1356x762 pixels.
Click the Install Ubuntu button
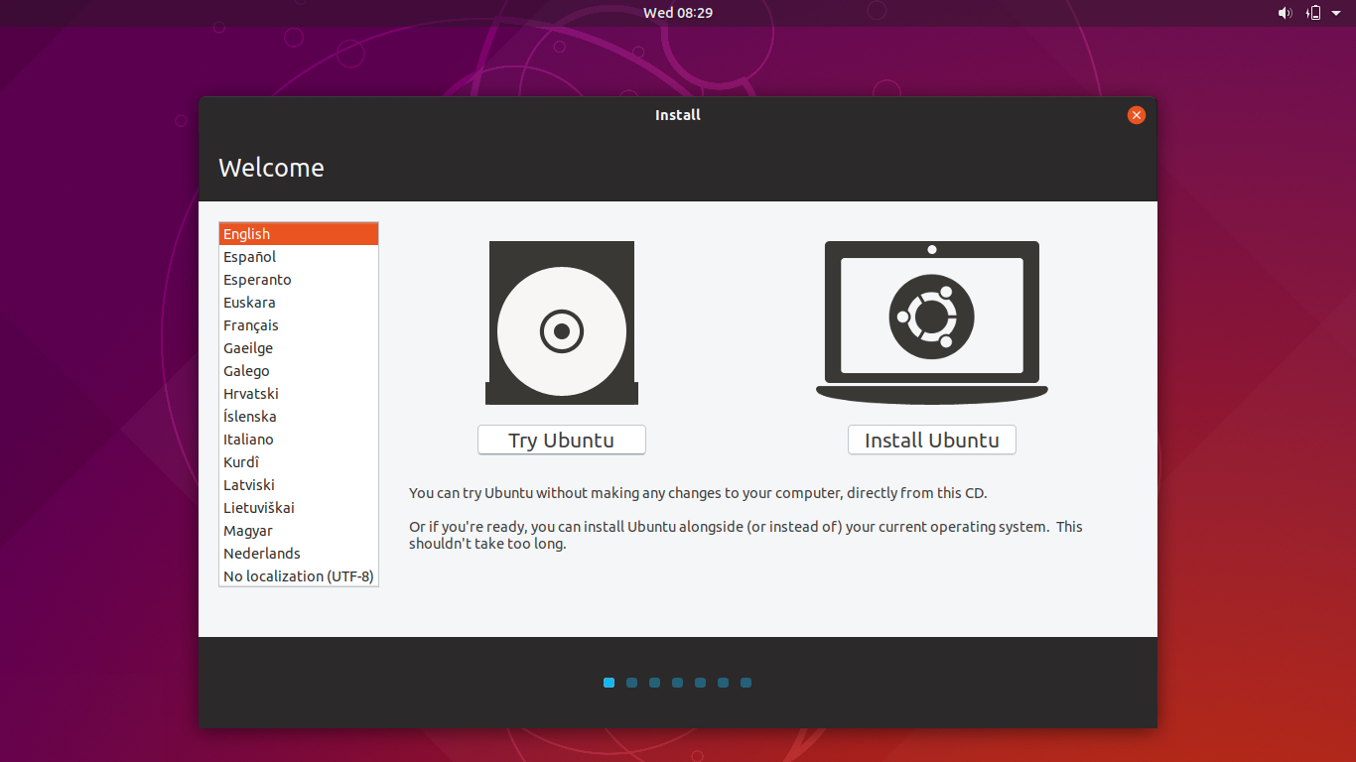tap(932, 441)
